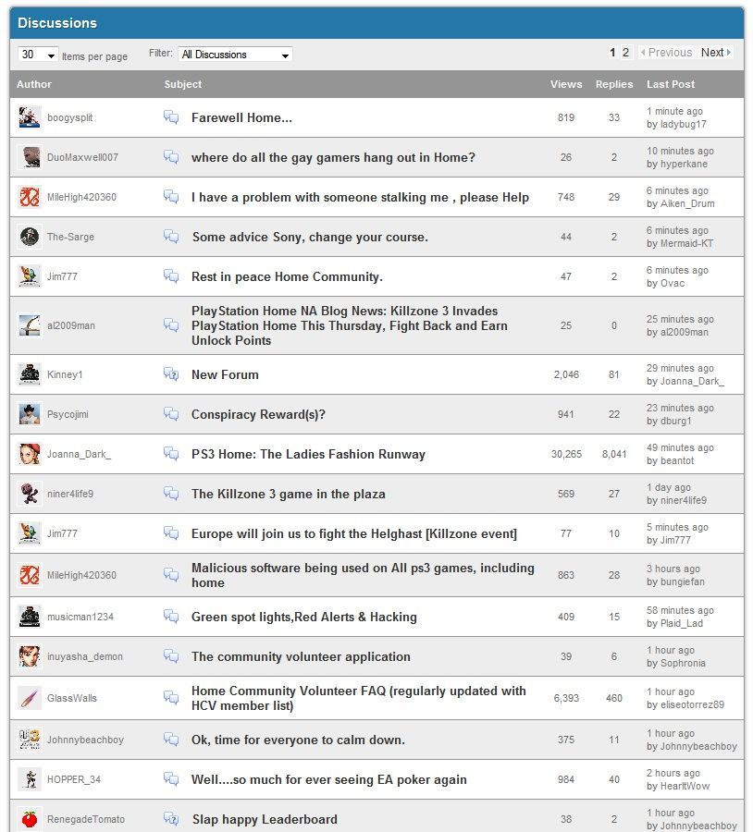Click thread icon next to gay gamers topic
The image size is (753, 832).
pos(171,157)
